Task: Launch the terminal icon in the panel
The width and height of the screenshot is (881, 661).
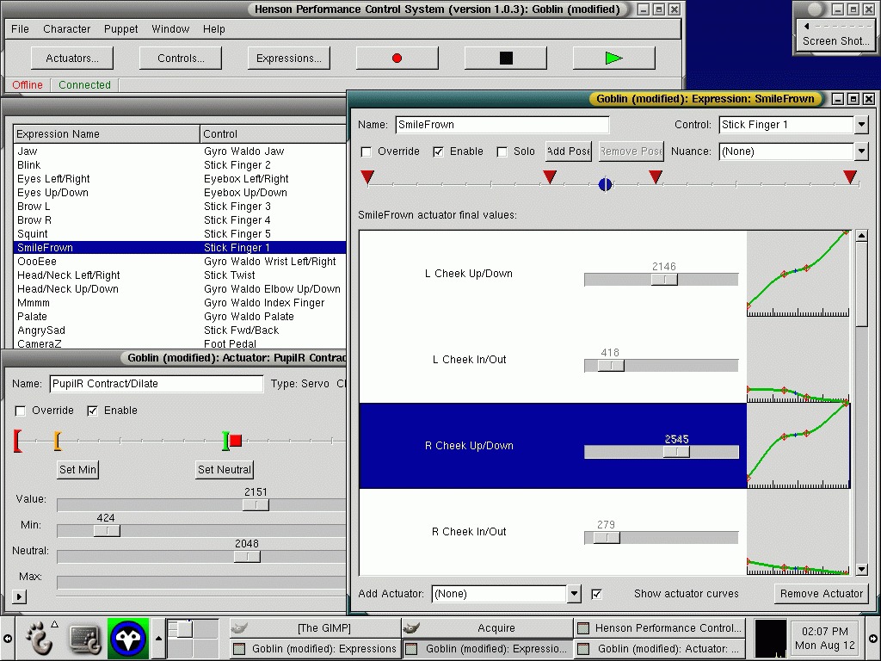Action: coord(85,639)
